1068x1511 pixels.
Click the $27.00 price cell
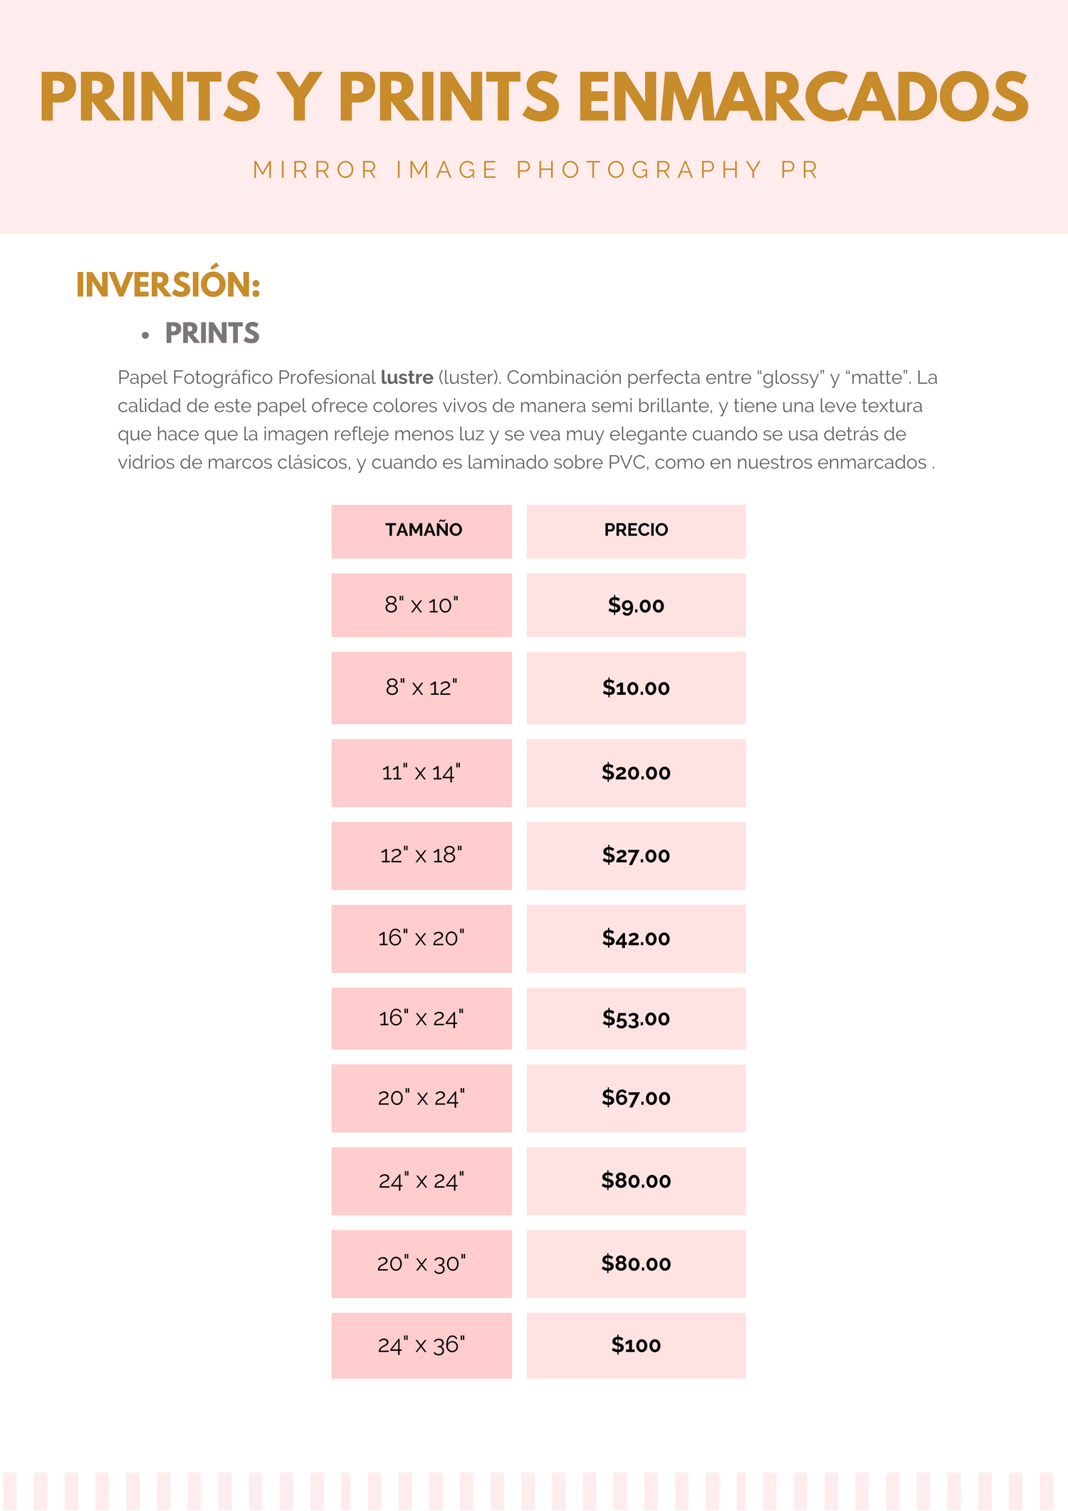click(x=636, y=856)
